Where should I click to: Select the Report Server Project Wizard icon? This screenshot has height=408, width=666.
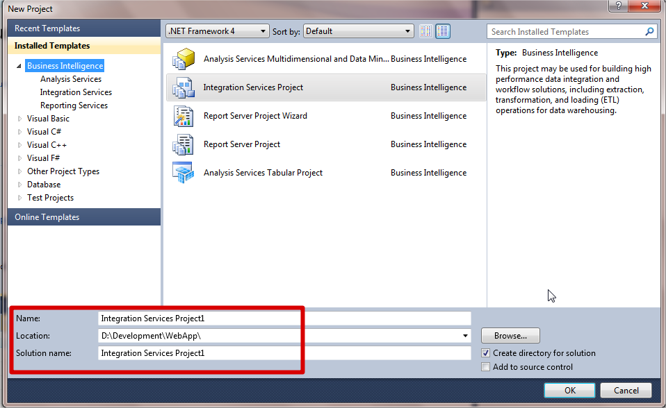pos(183,117)
